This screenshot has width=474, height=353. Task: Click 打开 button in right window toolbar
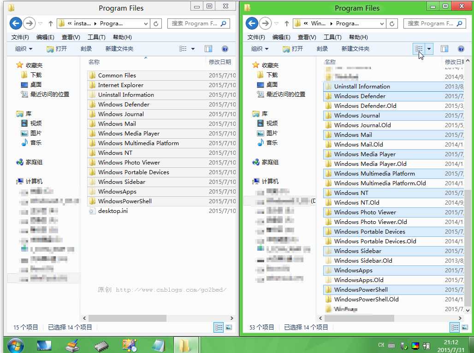tap(293, 49)
